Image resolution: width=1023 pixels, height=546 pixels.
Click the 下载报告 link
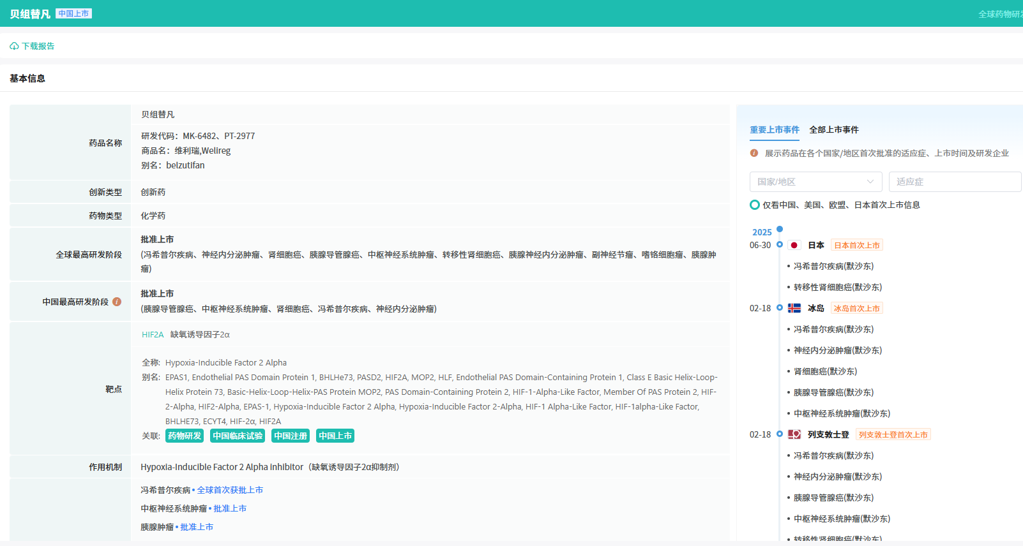(38, 47)
